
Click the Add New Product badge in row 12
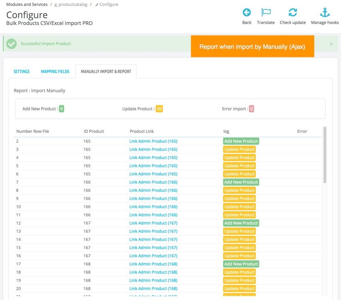tap(241, 223)
